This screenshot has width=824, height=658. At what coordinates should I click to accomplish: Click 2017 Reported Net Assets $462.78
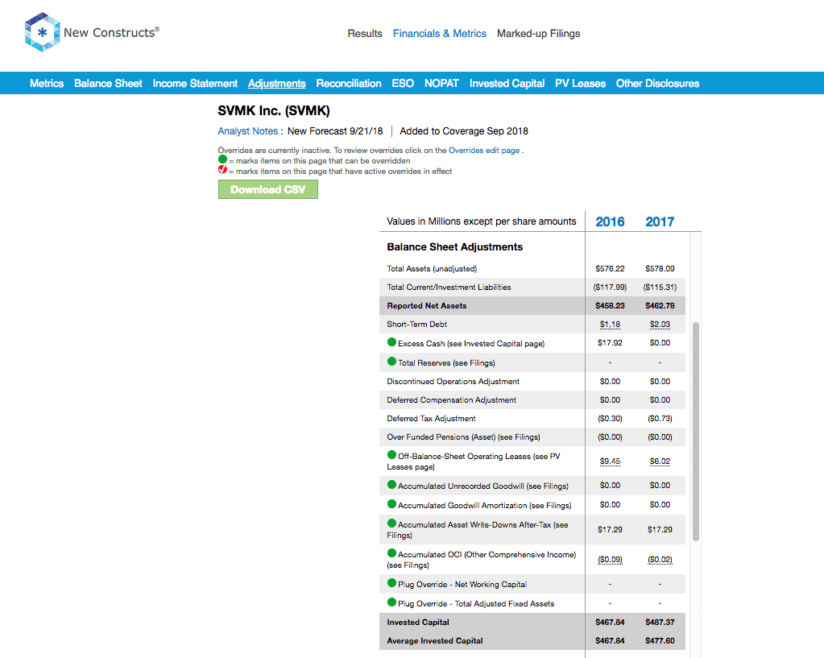click(660, 306)
